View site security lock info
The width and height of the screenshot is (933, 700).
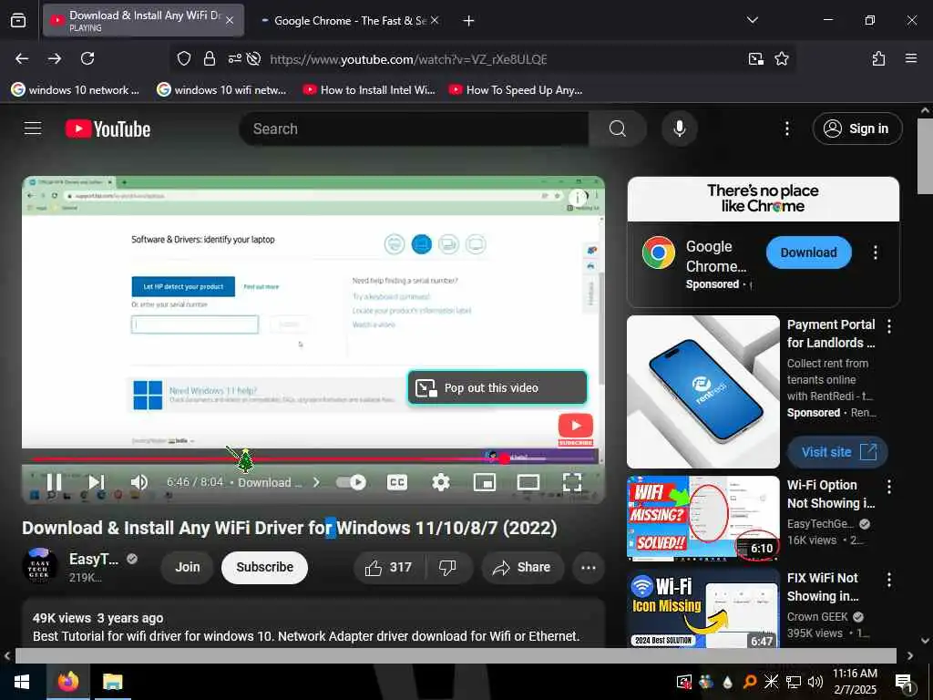tap(209, 58)
